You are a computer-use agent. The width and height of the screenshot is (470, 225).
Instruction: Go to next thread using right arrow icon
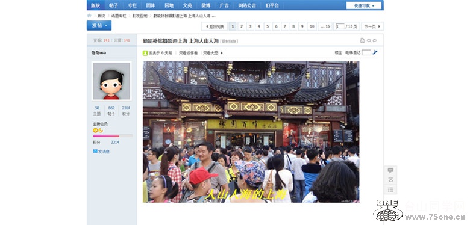375,40
